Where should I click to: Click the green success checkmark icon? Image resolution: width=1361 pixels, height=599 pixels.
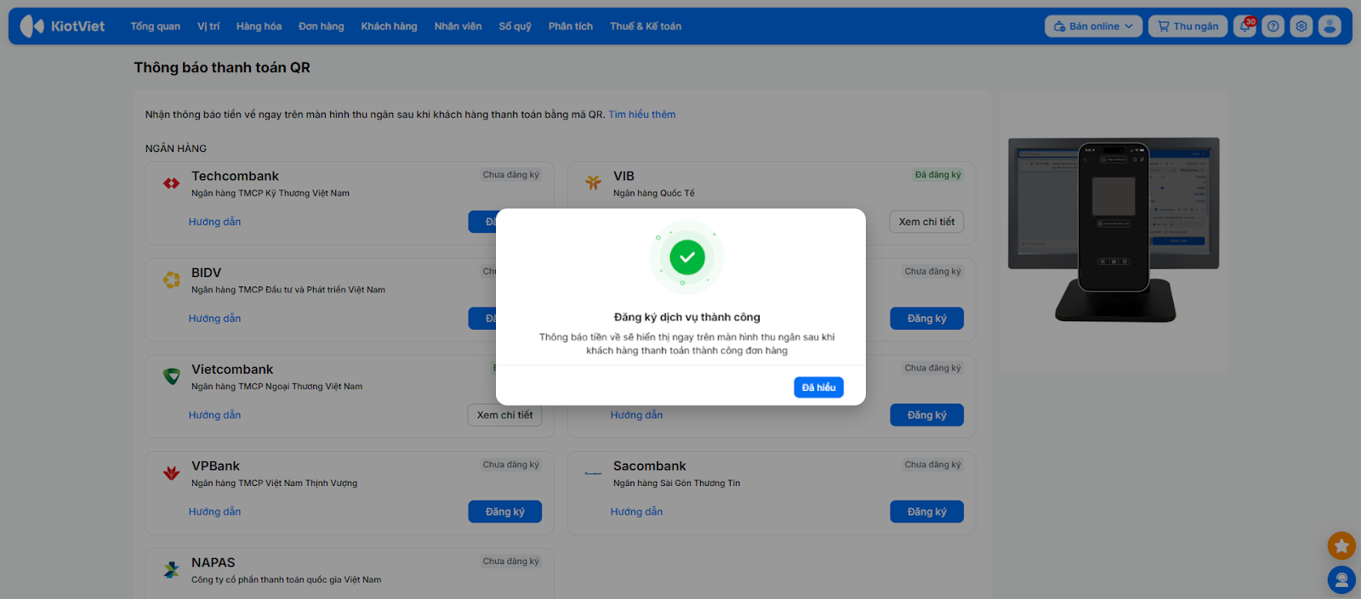pos(687,257)
